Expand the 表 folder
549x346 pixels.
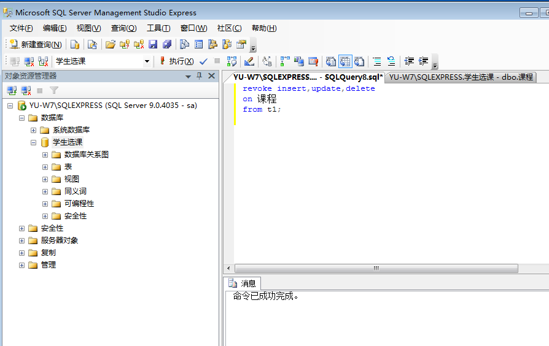coord(45,167)
